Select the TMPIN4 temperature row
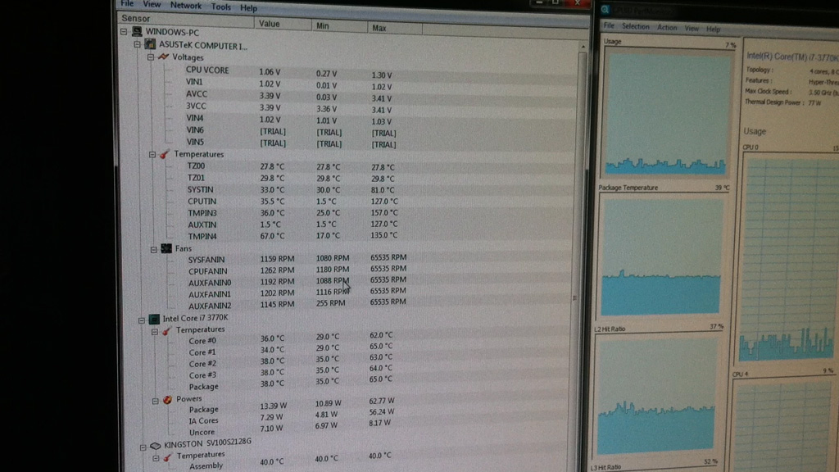Screen dimensions: 839x472 [x=347, y=235]
